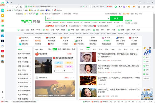The image size is (155, 103).
Task: Select the 房产 tab in news feed
Action: click(138, 49)
